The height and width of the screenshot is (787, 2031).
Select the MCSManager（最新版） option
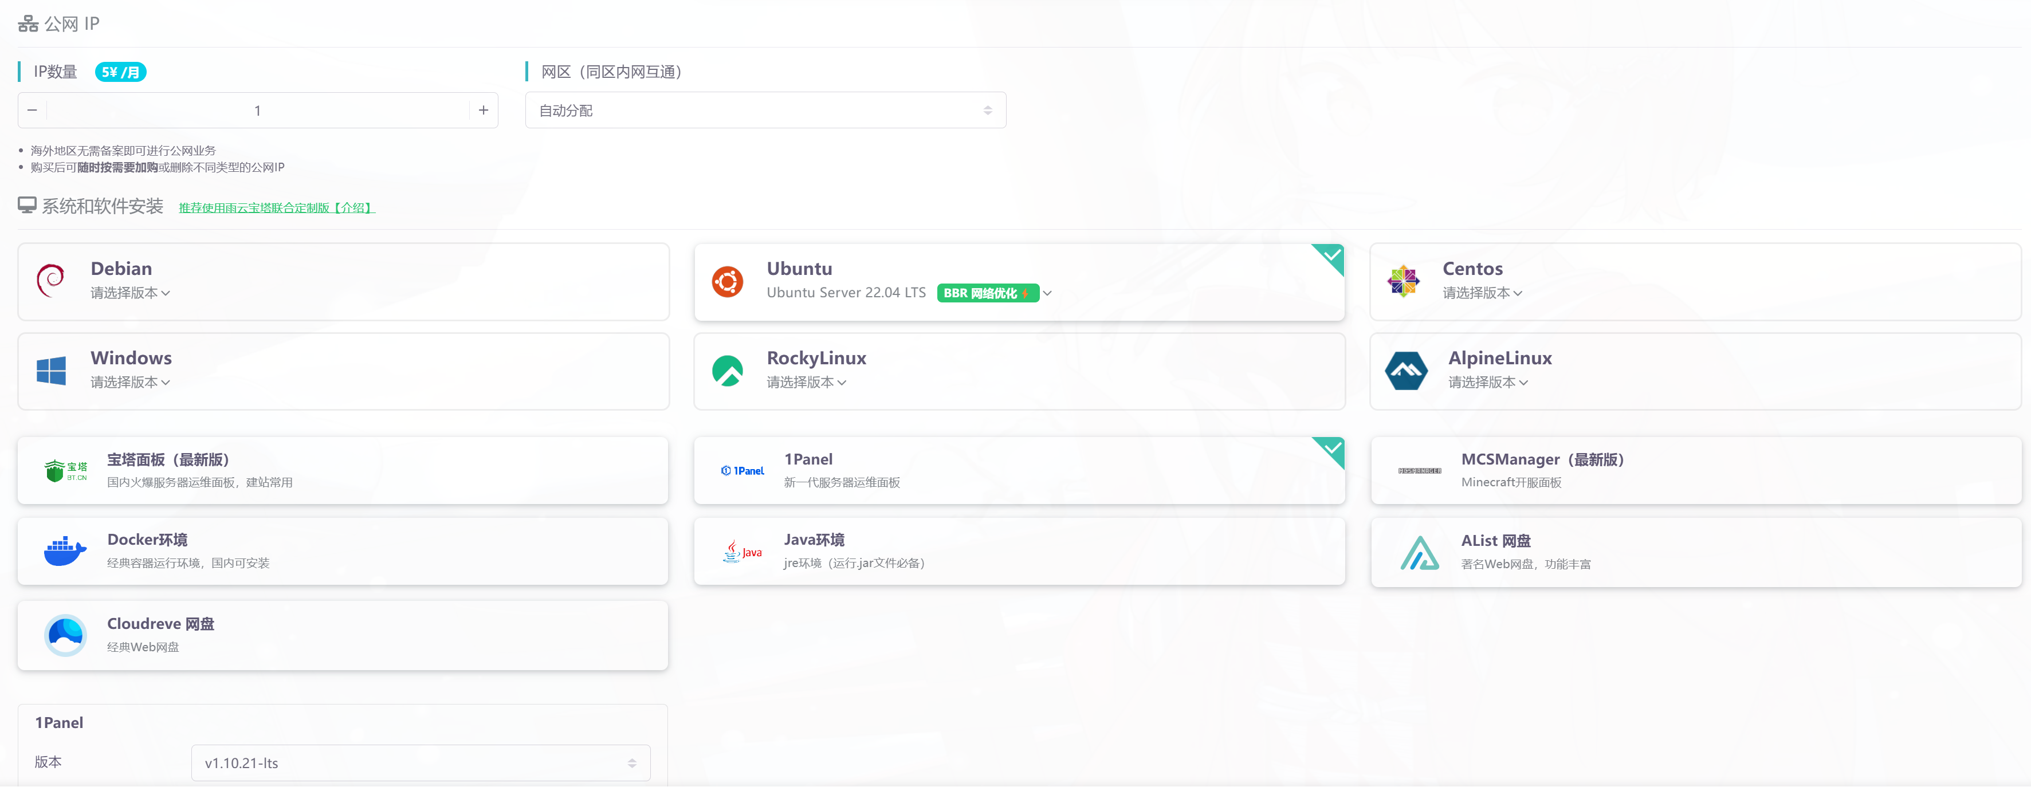click(x=1696, y=471)
